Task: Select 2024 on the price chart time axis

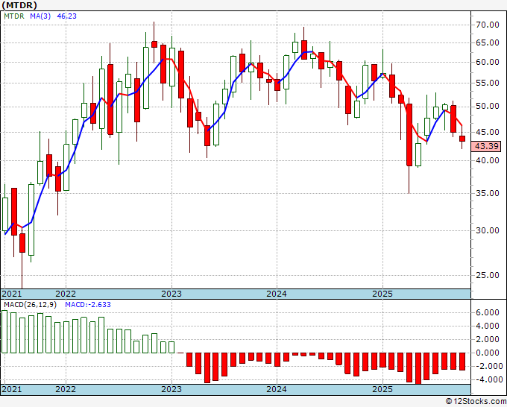Action: pyautogui.click(x=277, y=294)
